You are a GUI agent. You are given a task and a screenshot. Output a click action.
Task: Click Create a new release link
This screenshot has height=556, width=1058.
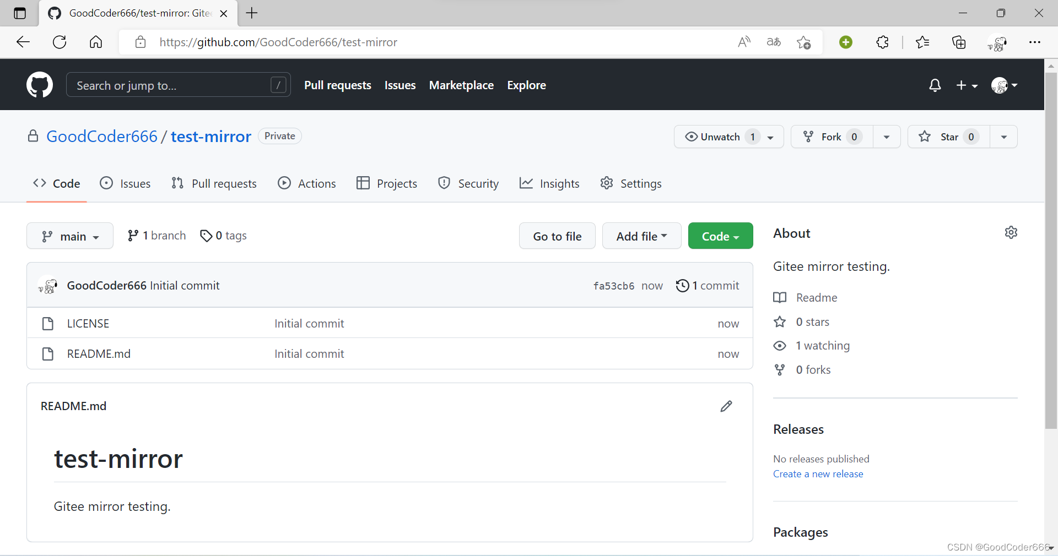[818, 474]
